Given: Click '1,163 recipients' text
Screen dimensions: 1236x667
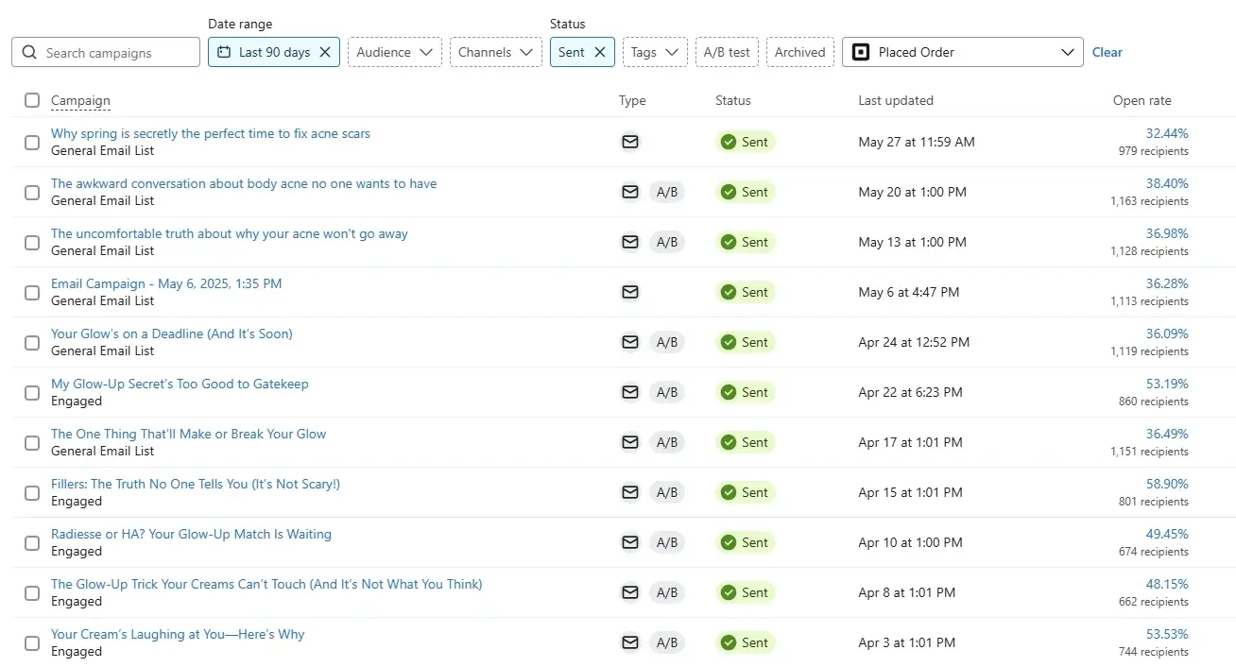Looking at the screenshot, I should [x=1149, y=201].
